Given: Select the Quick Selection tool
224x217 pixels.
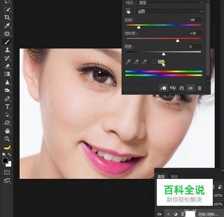Looking at the screenshot, I should point(7,9).
